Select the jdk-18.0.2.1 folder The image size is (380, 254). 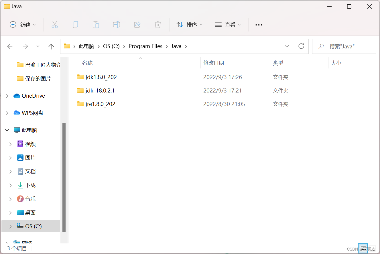tap(100, 90)
